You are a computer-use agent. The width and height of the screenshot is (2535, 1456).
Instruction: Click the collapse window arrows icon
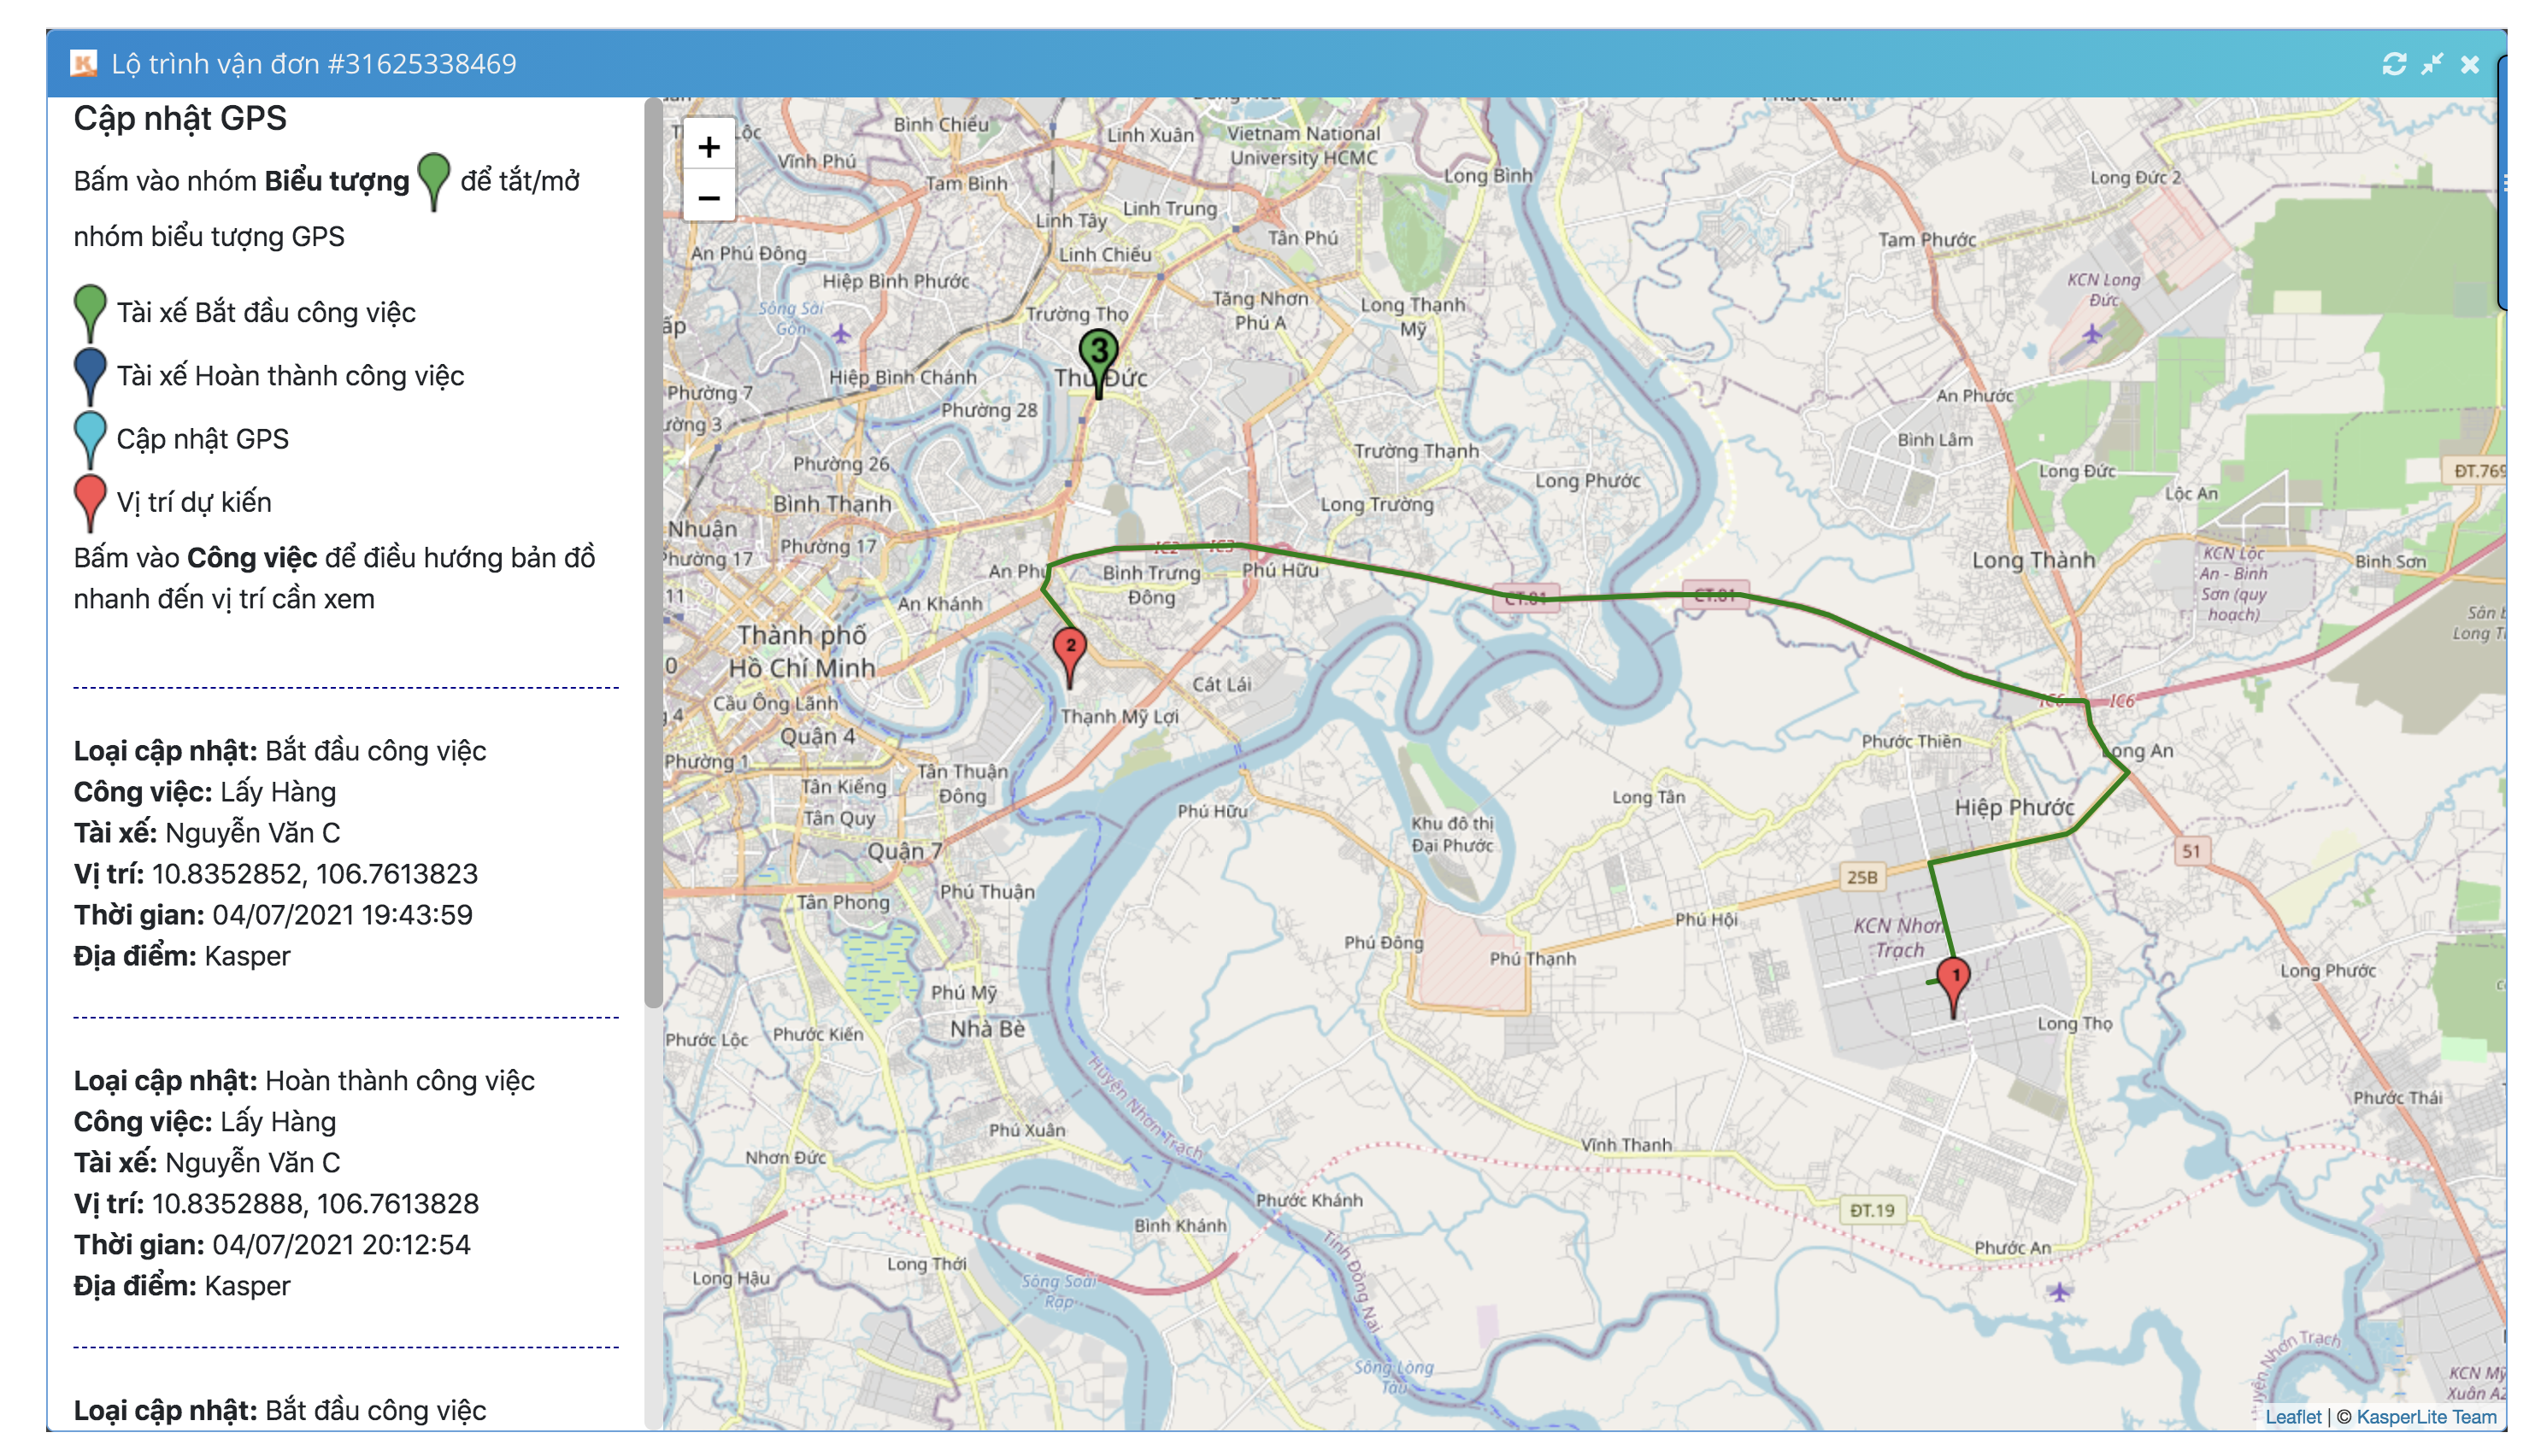pos(2432,64)
